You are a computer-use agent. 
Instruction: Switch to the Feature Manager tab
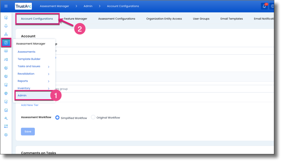pos(75,19)
